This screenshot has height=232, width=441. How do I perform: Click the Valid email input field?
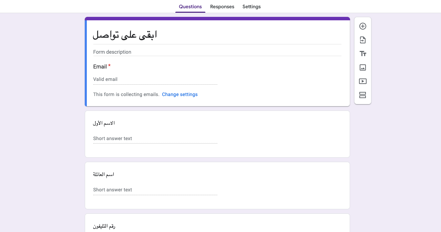coord(155,79)
